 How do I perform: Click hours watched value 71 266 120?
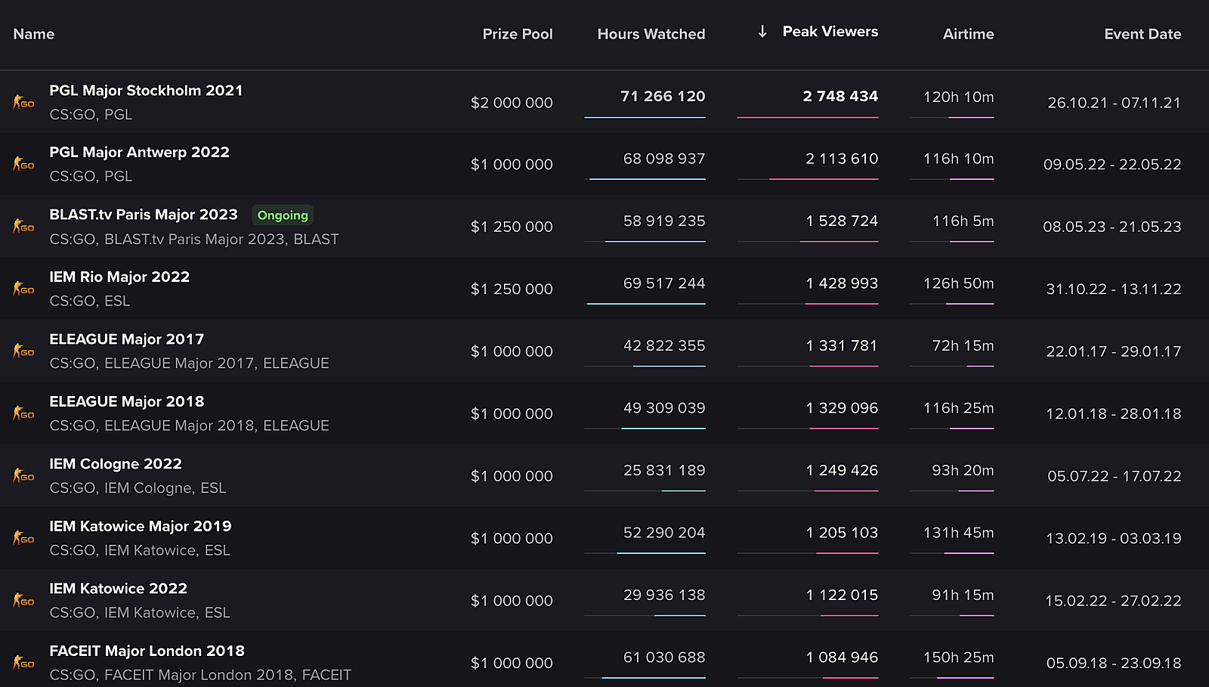(663, 97)
